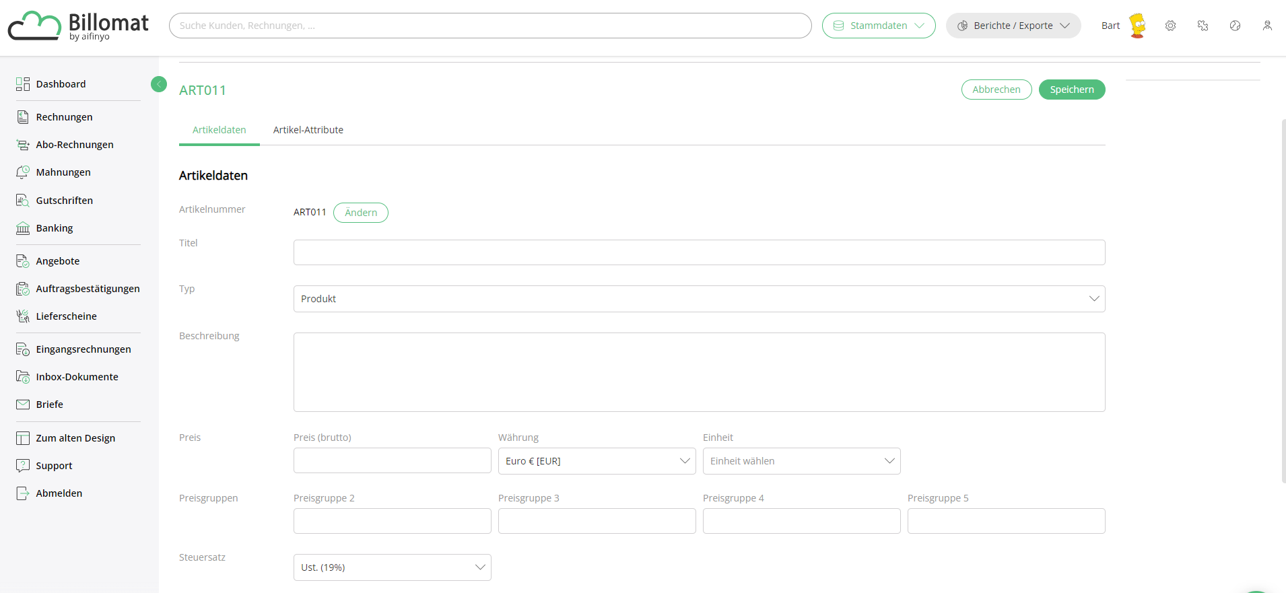Image resolution: width=1286 pixels, height=593 pixels.
Task: Open the Berichte / Exporte dropdown
Action: 1013,26
